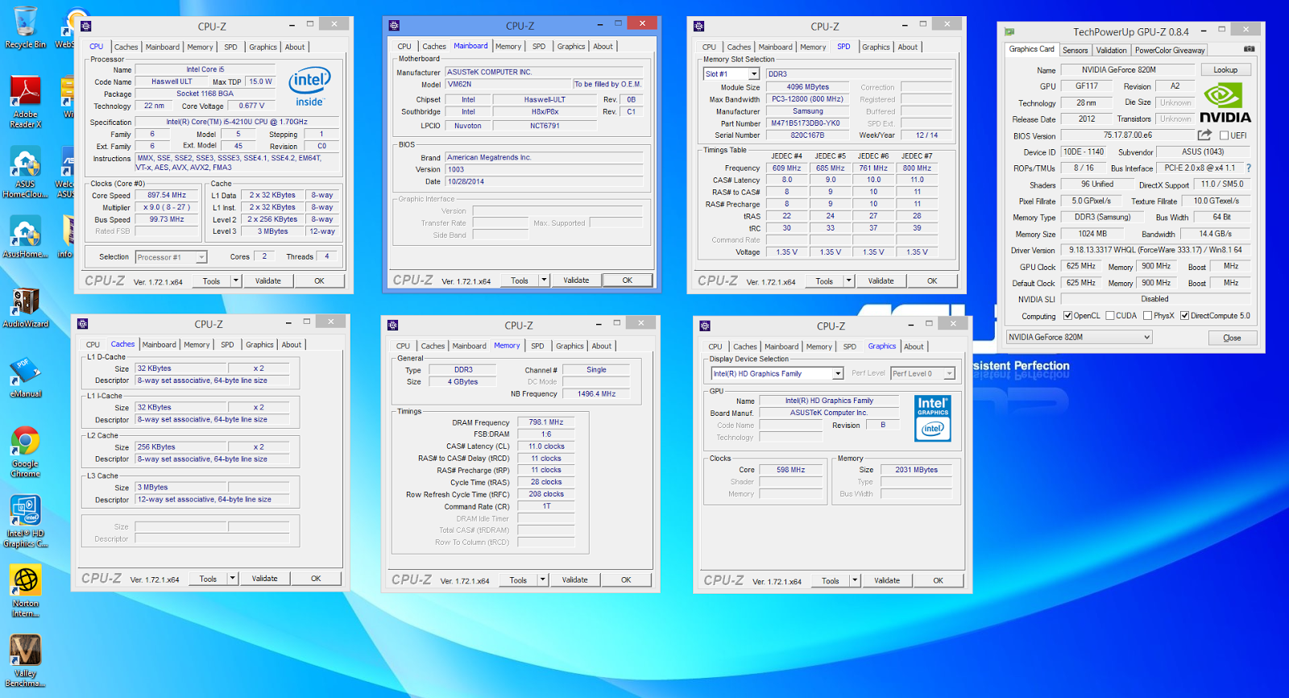
Task: Switch to the Validation tab in GPU-Z
Action: (x=1111, y=50)
